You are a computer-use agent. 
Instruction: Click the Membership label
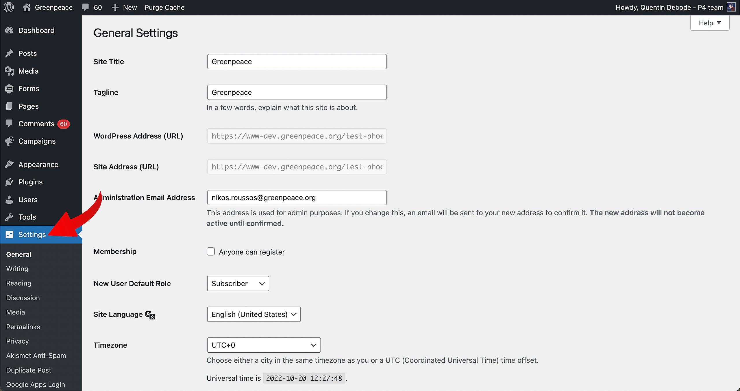click(115, 251)
